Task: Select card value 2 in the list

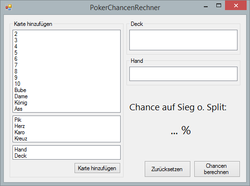Action: (x=66, y=34)
